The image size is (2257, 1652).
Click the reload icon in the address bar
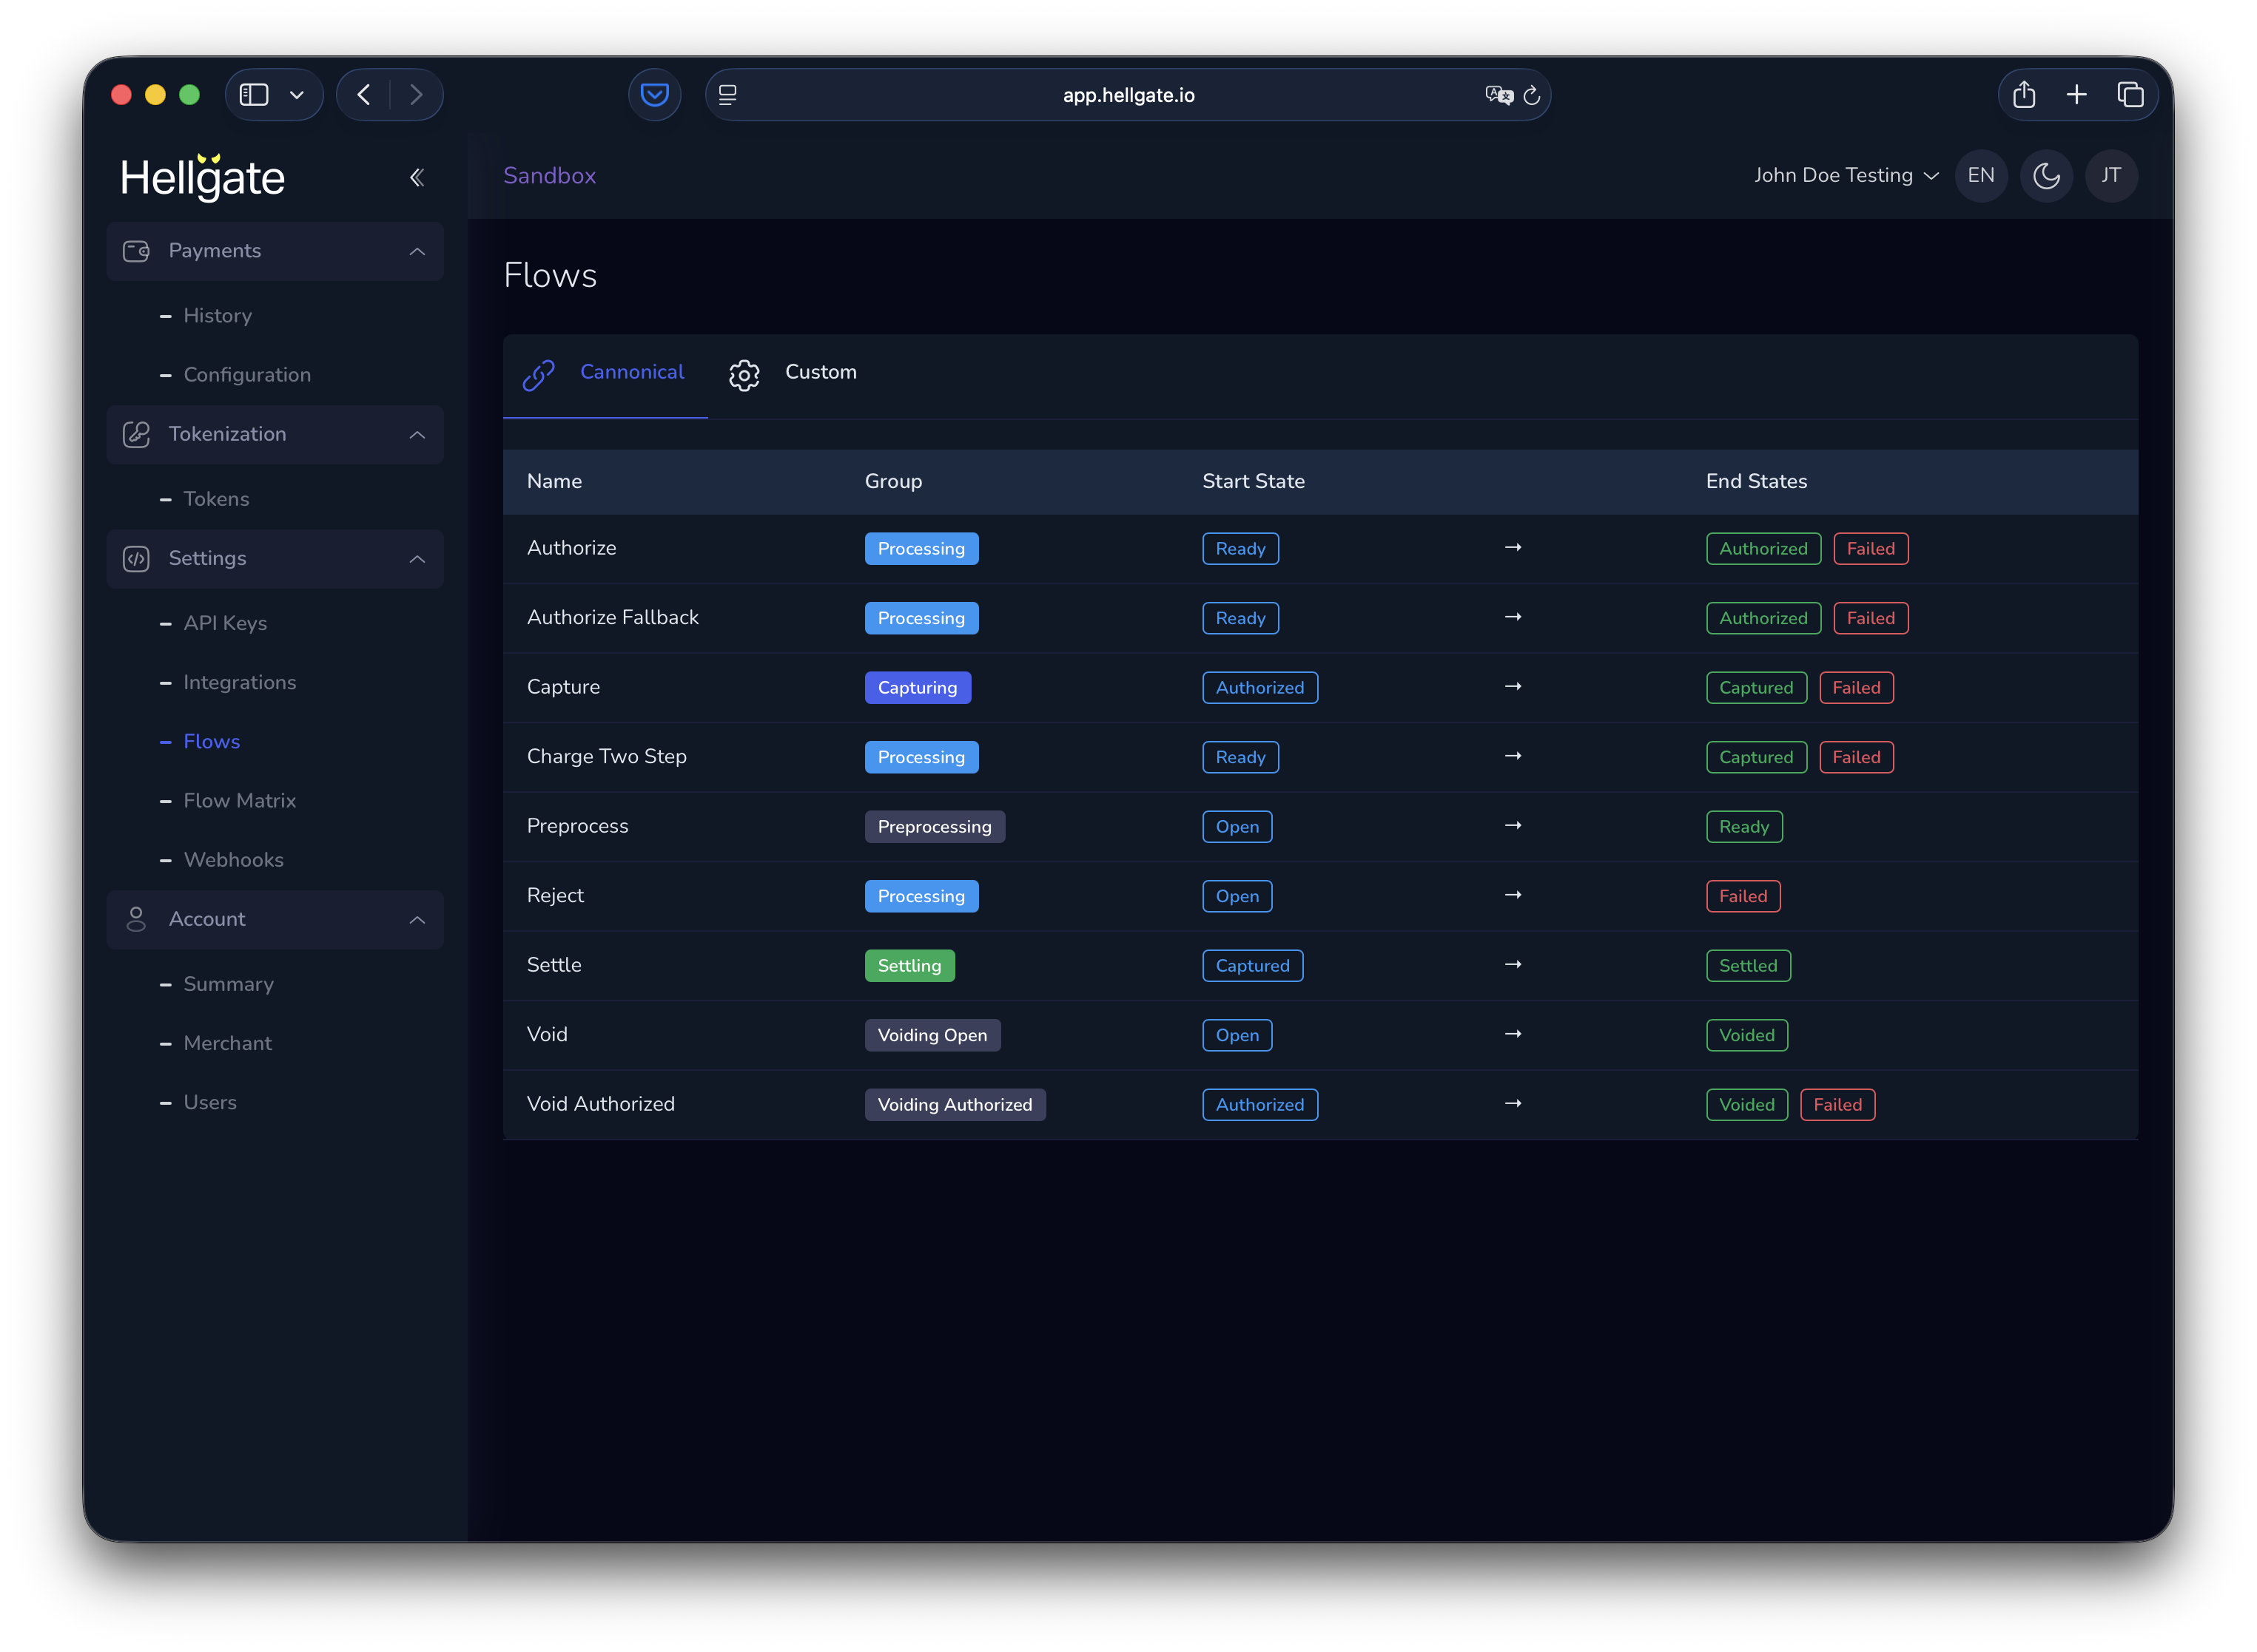1533,95
